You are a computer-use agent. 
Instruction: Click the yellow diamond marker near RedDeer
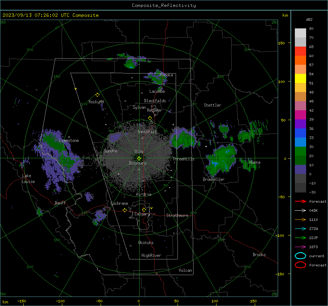[150, 118]
